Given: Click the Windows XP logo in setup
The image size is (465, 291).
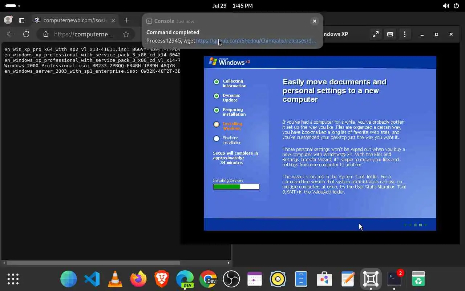Looking at the screenshot, I should [230, 61].
